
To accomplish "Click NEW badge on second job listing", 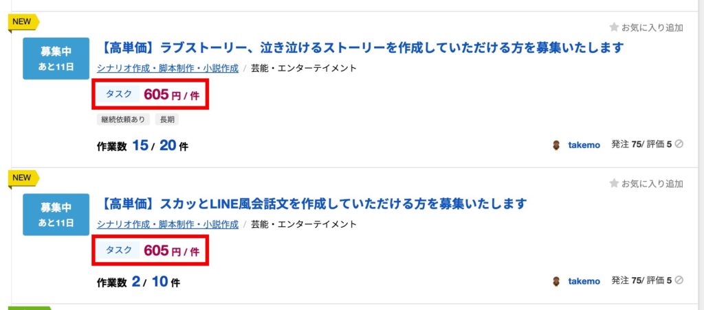I will tap(23, 178).
